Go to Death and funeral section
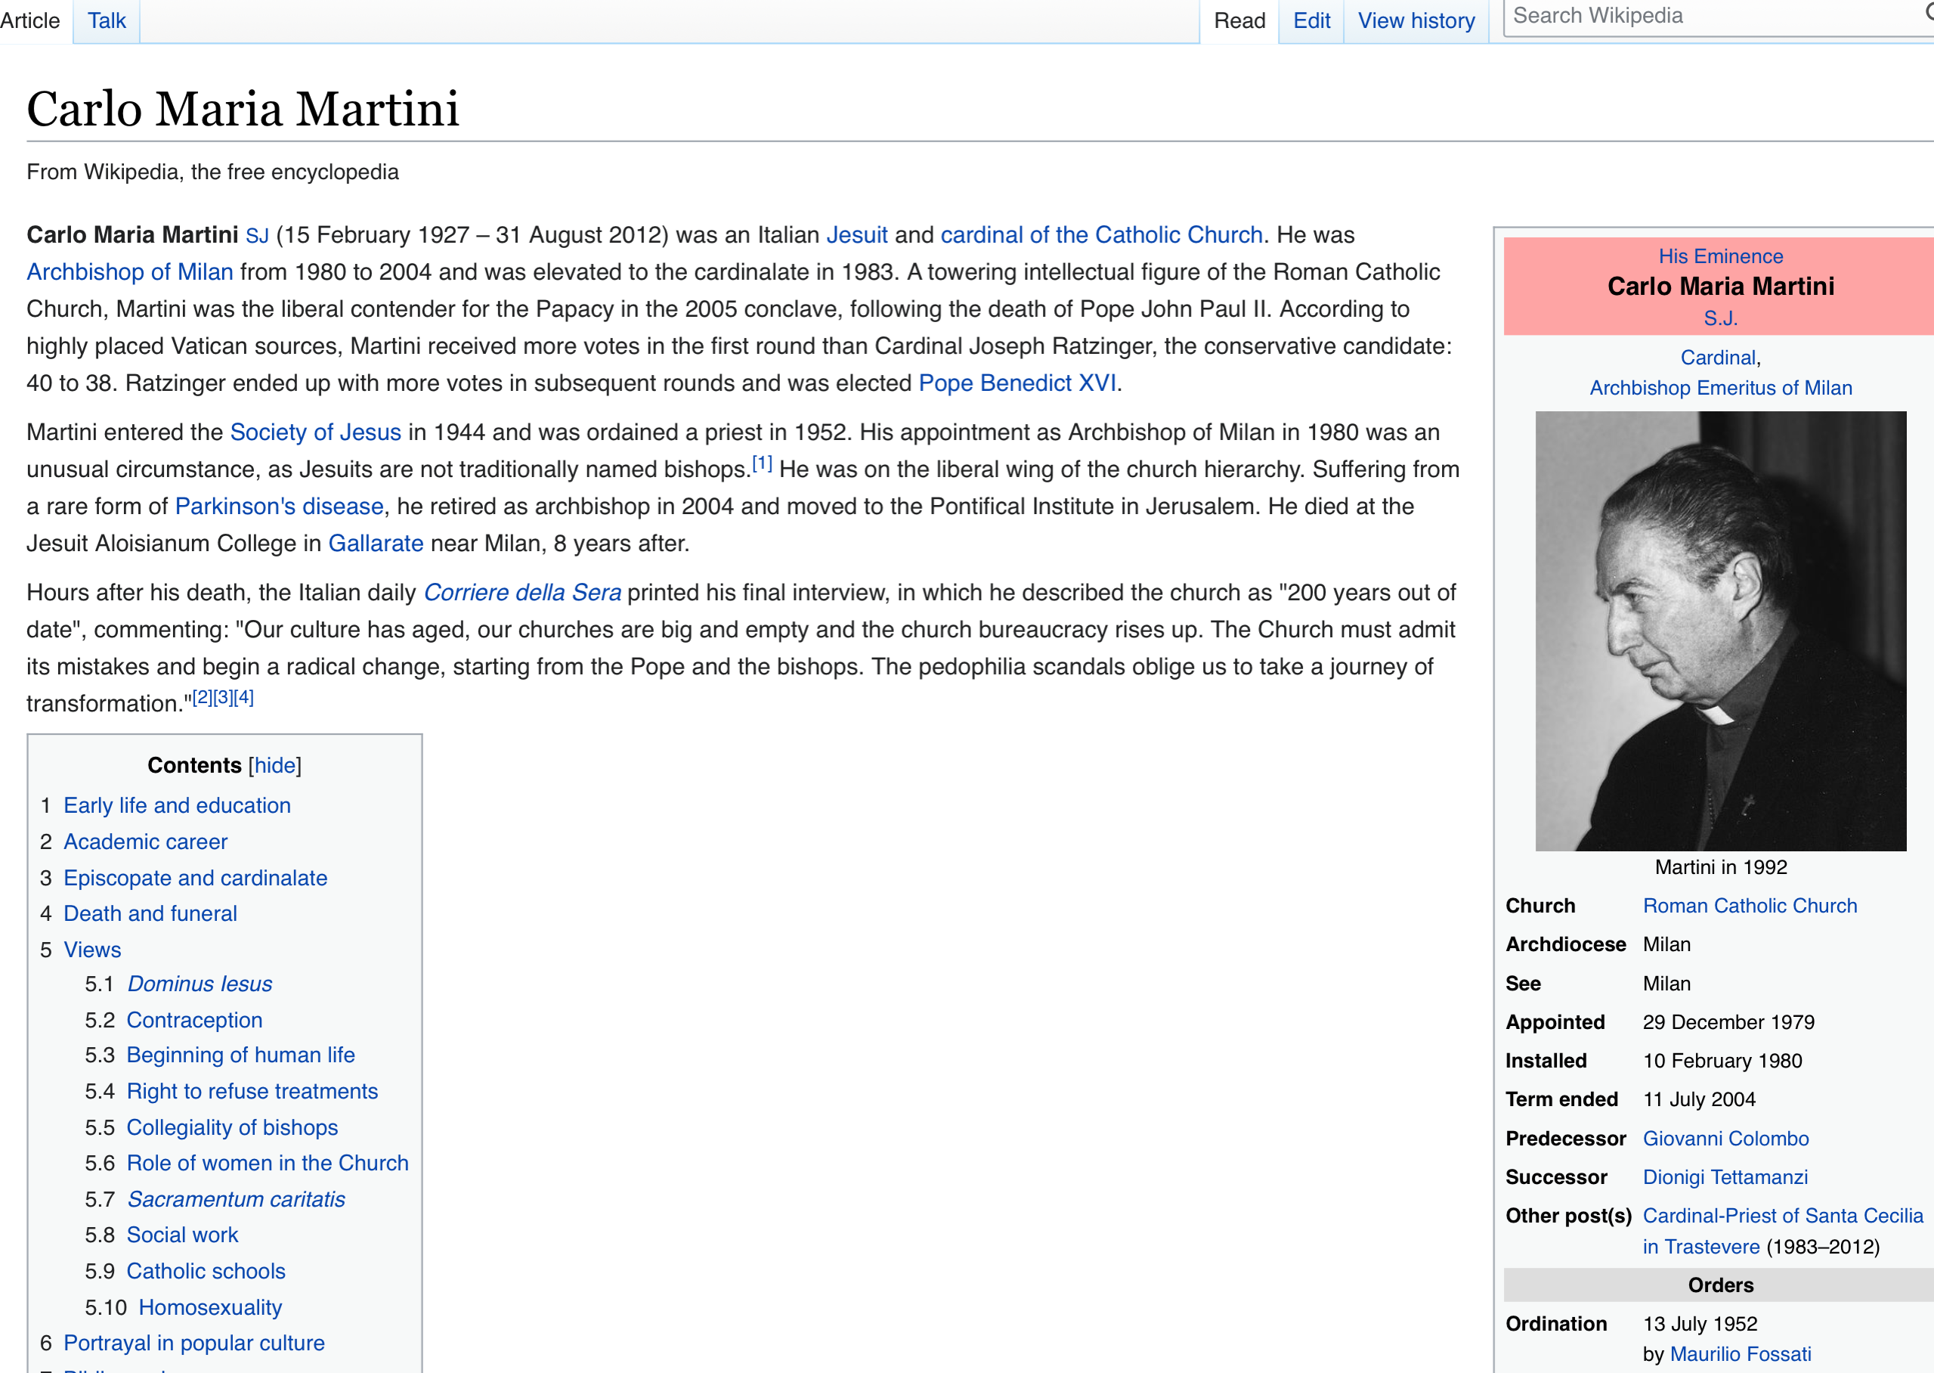1934x1373 pixels. (x=150, y=914)
